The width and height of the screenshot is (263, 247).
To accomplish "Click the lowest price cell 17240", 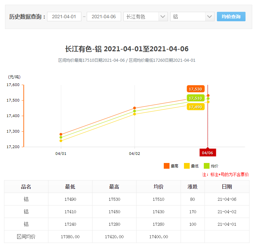I will coord(70,224).
